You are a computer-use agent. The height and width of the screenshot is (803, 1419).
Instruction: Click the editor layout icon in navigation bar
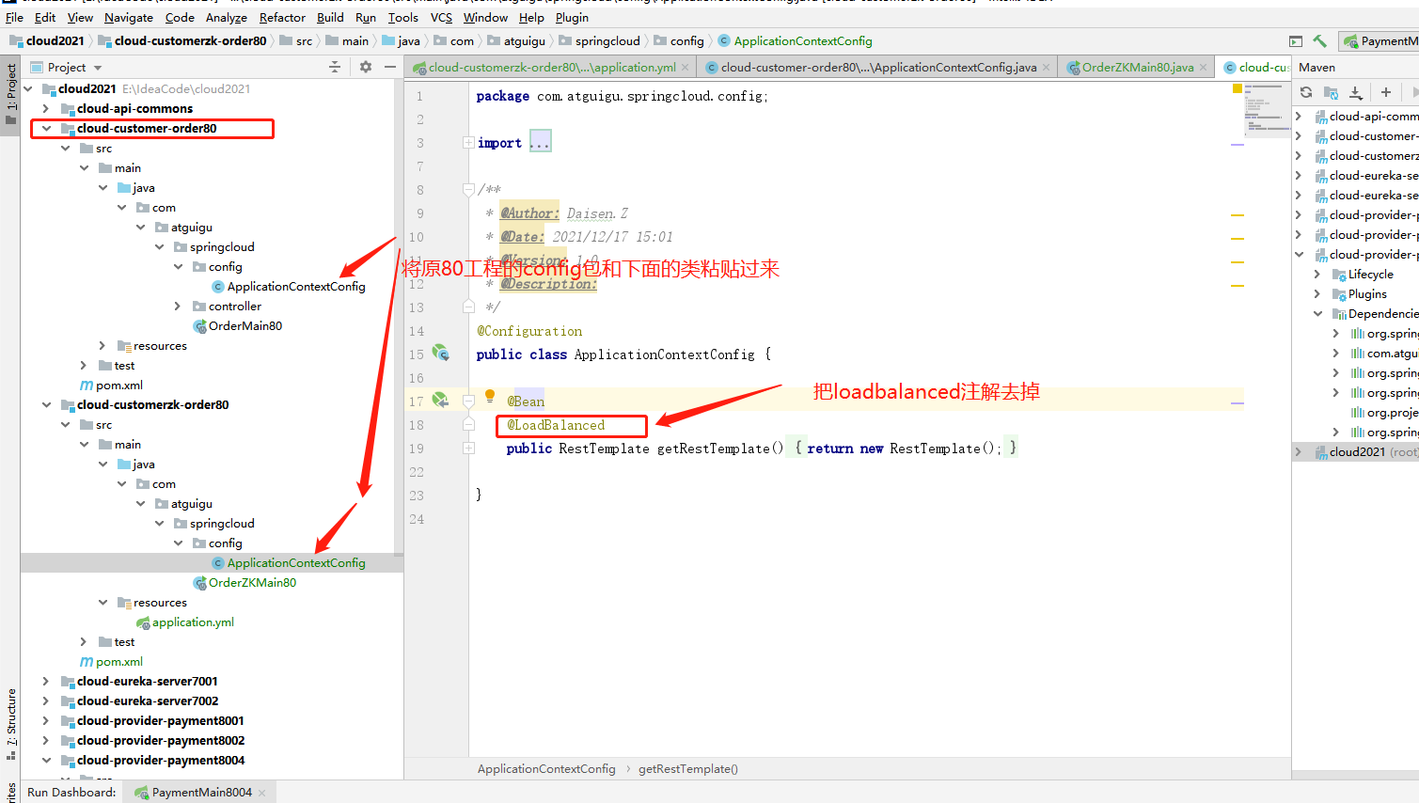1296,41
